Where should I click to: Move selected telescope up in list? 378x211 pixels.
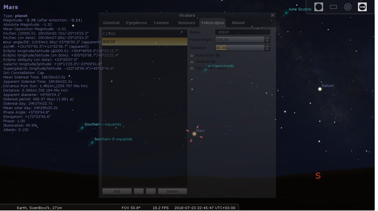click(x=139, y=191)
